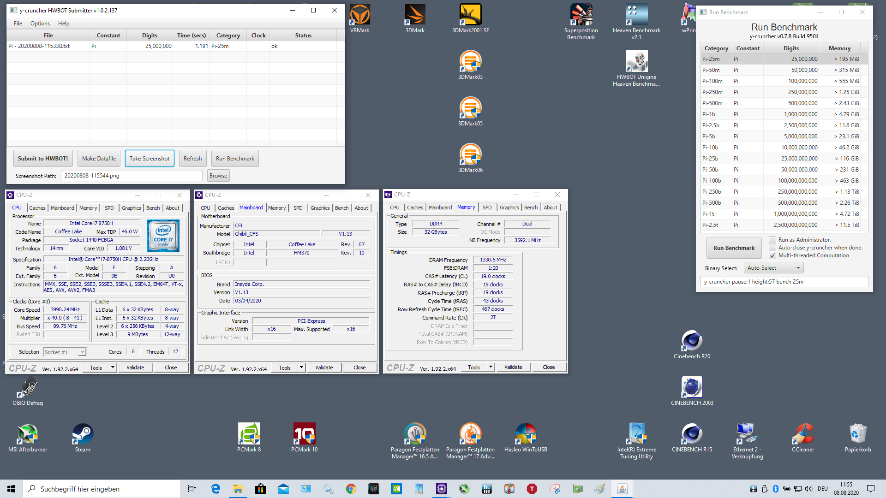The image size is (886, 498).
Task: Select the Pi-100m row in Run Benchmark
Action: coord(784,81)
